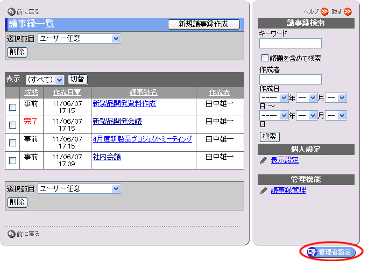Open 4月度新製品プロジェクトミーティング link
Viewport: 368px width, 261px height.
pyautogui.click(x=142, y=139)
